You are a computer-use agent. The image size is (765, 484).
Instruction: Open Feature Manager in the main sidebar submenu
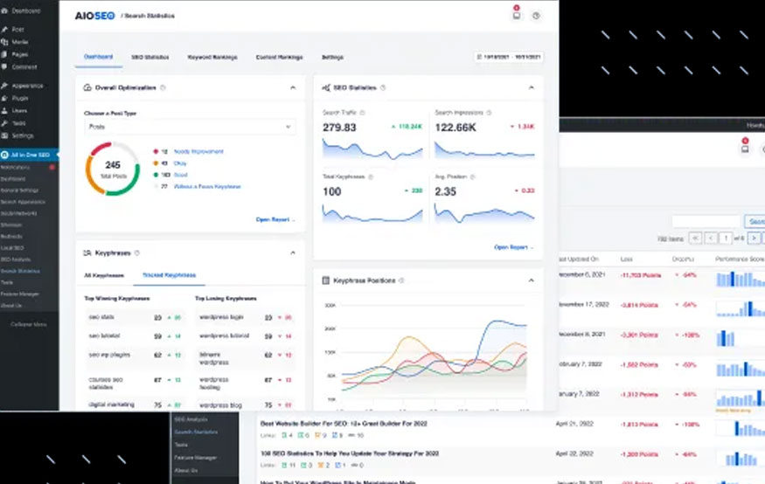(x=19, y=294)
